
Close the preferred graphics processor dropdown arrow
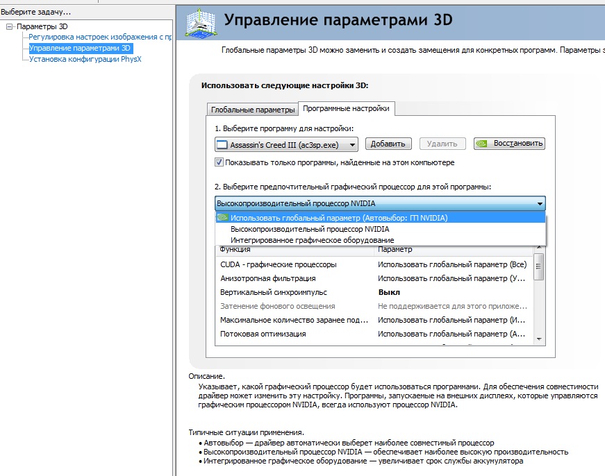tap(540, 203)
